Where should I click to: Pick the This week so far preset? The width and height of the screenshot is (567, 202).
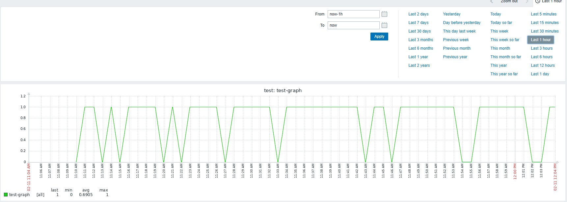[504, 40]
